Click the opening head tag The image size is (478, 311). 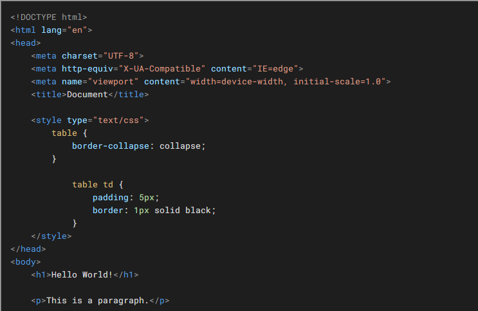point(26,42)
